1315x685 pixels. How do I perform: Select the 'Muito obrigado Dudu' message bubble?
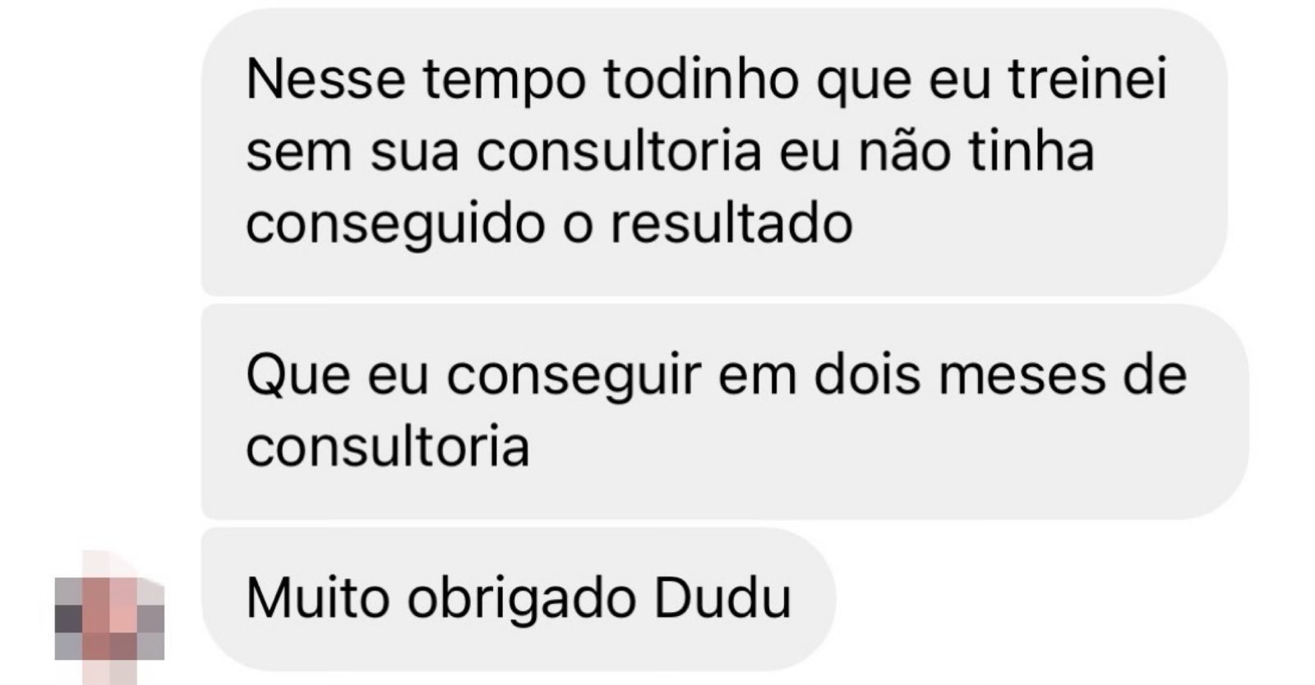pos(519,599)
